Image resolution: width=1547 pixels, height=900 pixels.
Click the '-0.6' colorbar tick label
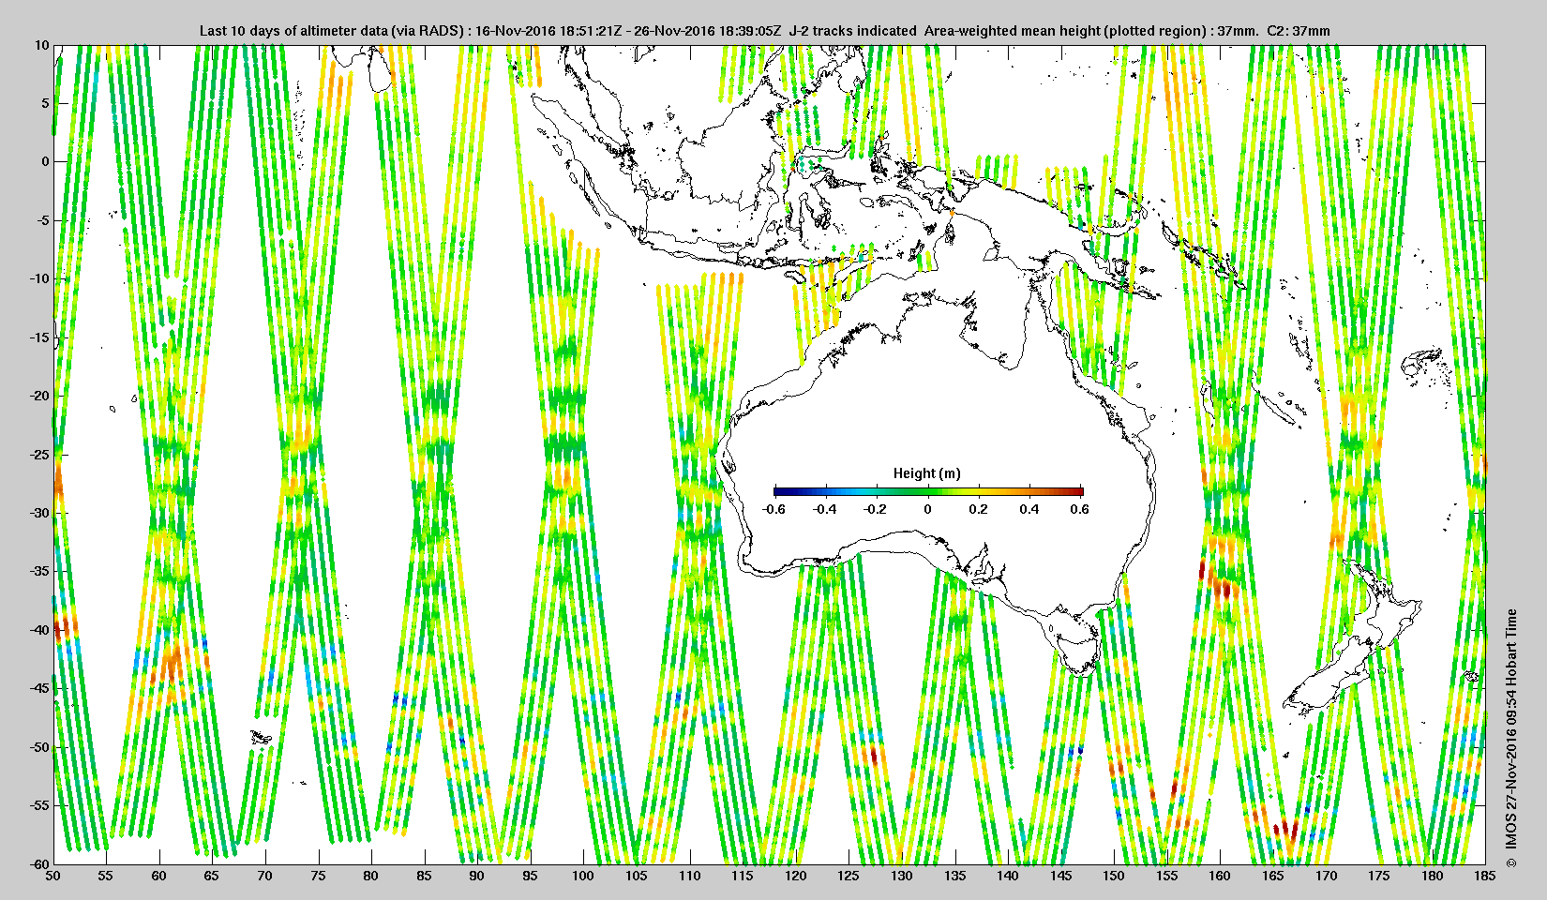click(773, 510)
